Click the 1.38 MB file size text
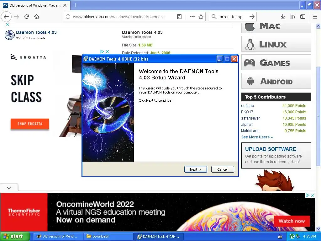321x241 pixels. 145,45
